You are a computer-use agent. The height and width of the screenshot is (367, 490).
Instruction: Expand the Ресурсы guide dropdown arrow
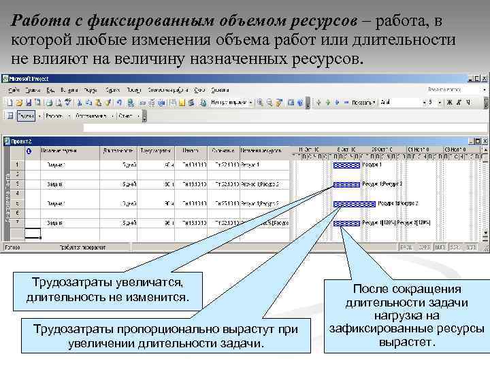click(x=69, y=116)
